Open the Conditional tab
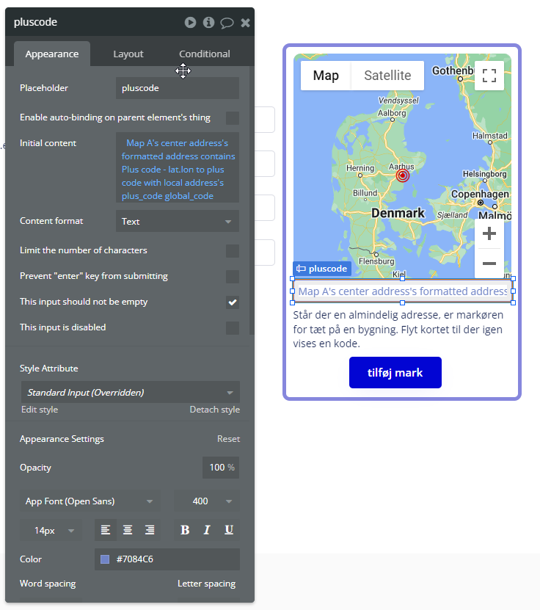This screenshot has height=610, width=540. point(205,54)
